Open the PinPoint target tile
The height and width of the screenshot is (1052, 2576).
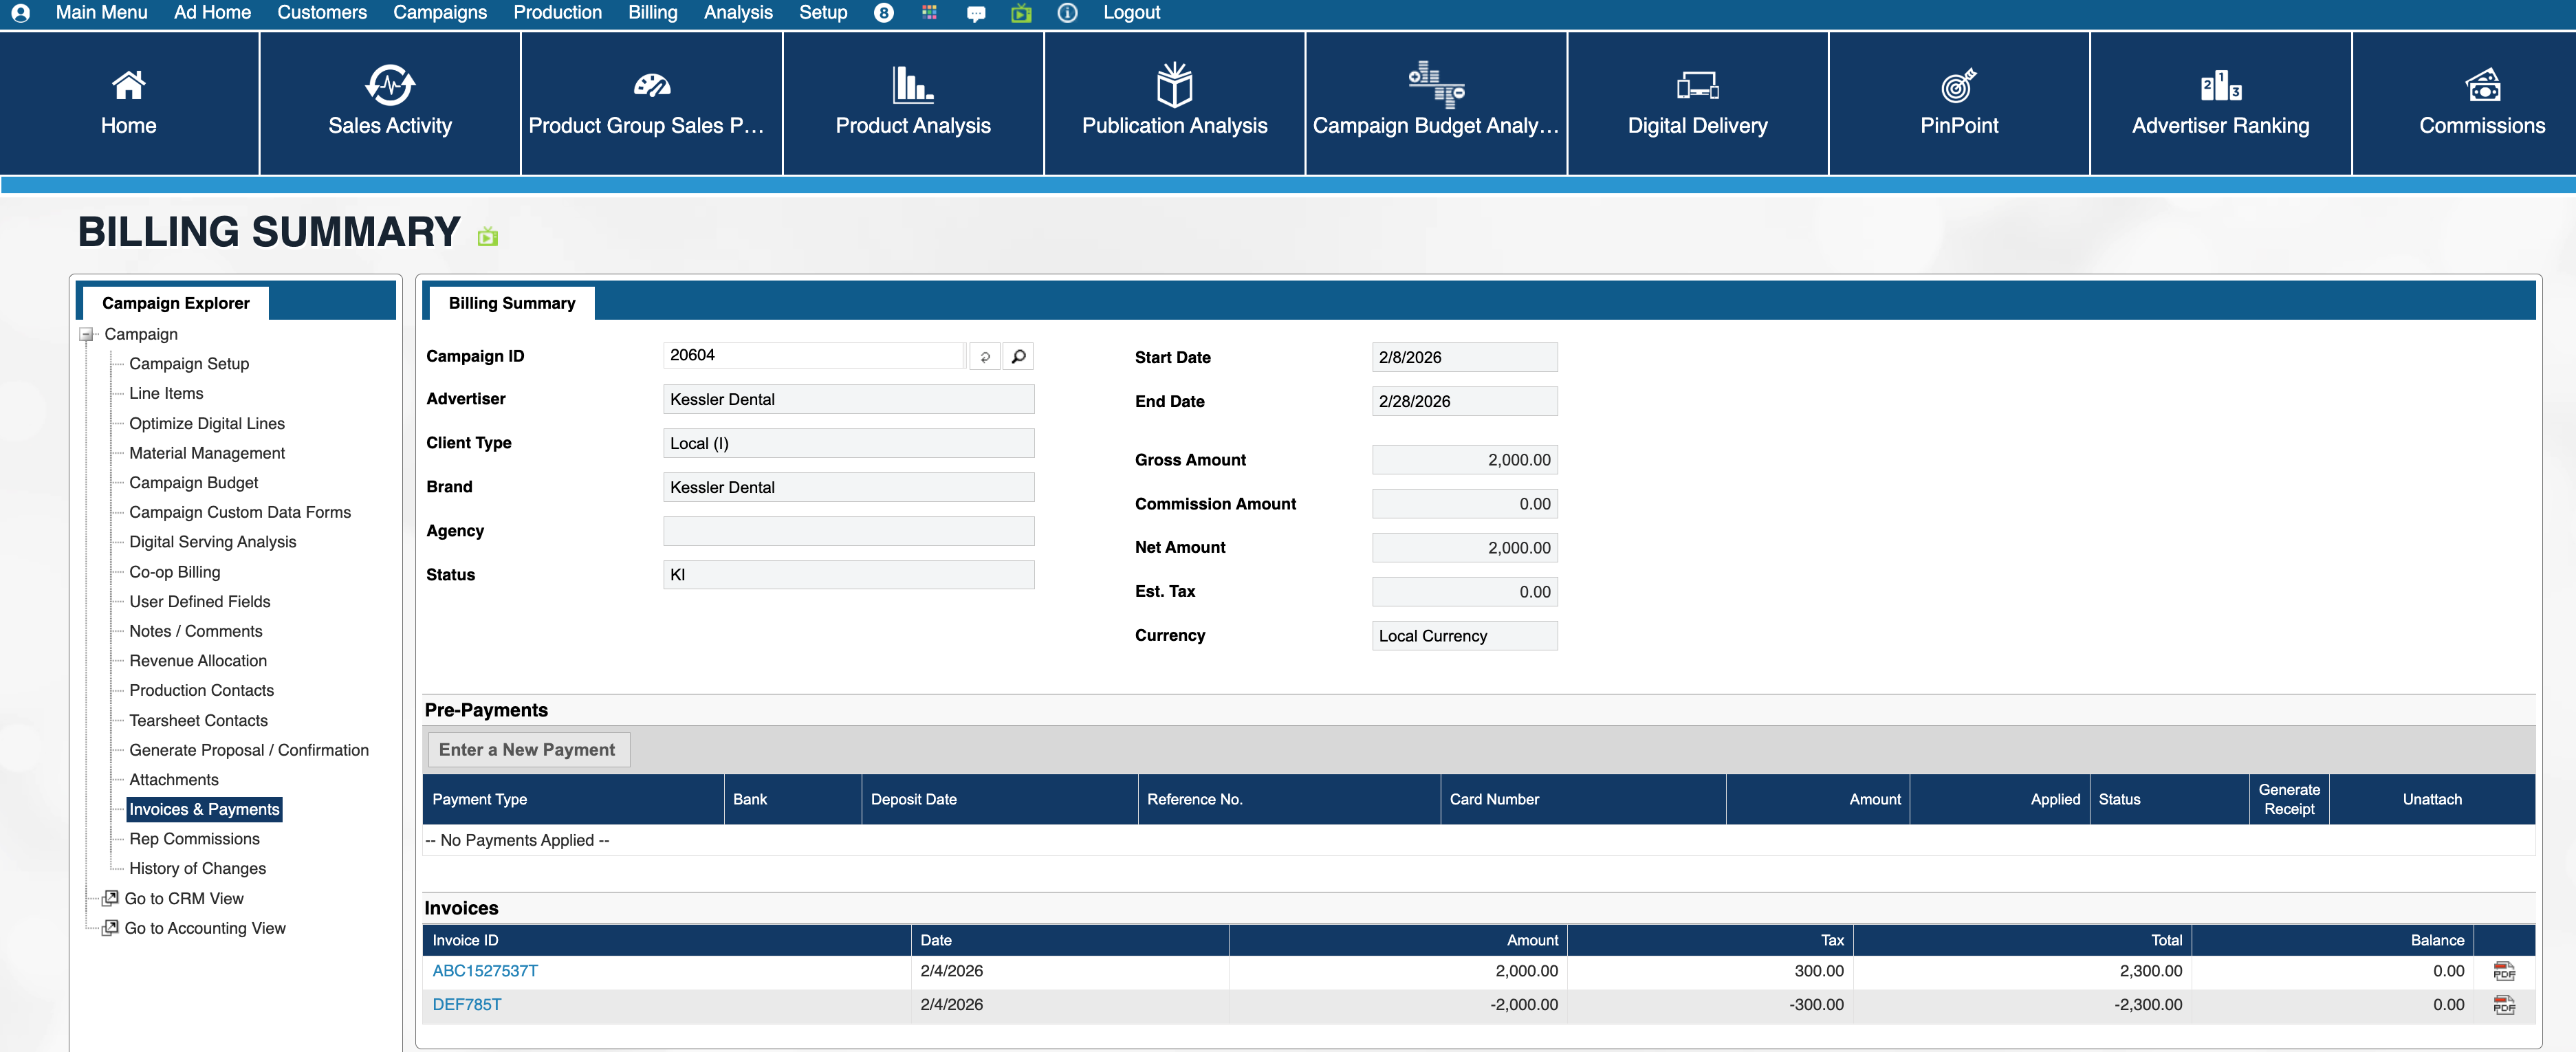pyautogui.click(x=1958, y=102)
